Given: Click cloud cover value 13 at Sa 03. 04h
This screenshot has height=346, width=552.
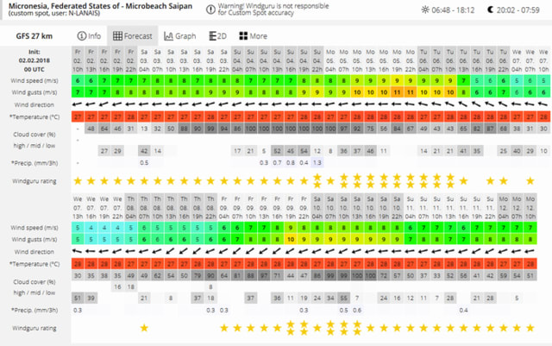Looking at the screenshot, I should point(144,129).
